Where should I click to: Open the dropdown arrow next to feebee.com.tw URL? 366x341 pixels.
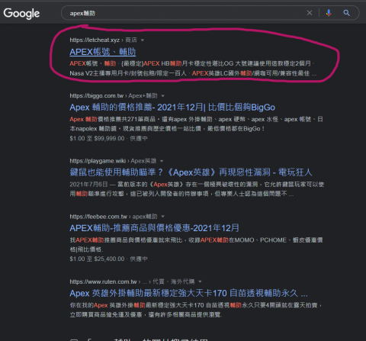tap(163, 217)
